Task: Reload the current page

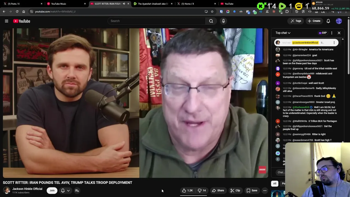Action: pyautogui.click(x=17, y=11)
